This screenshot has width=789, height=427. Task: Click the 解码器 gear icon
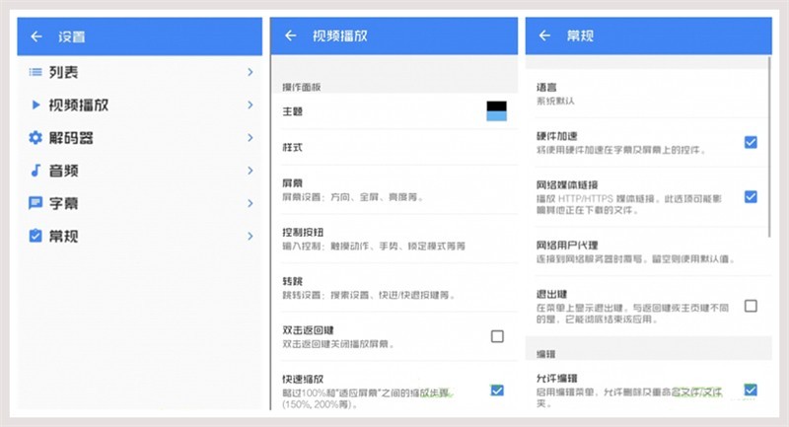pyautogui.click(x=36, y=138)
